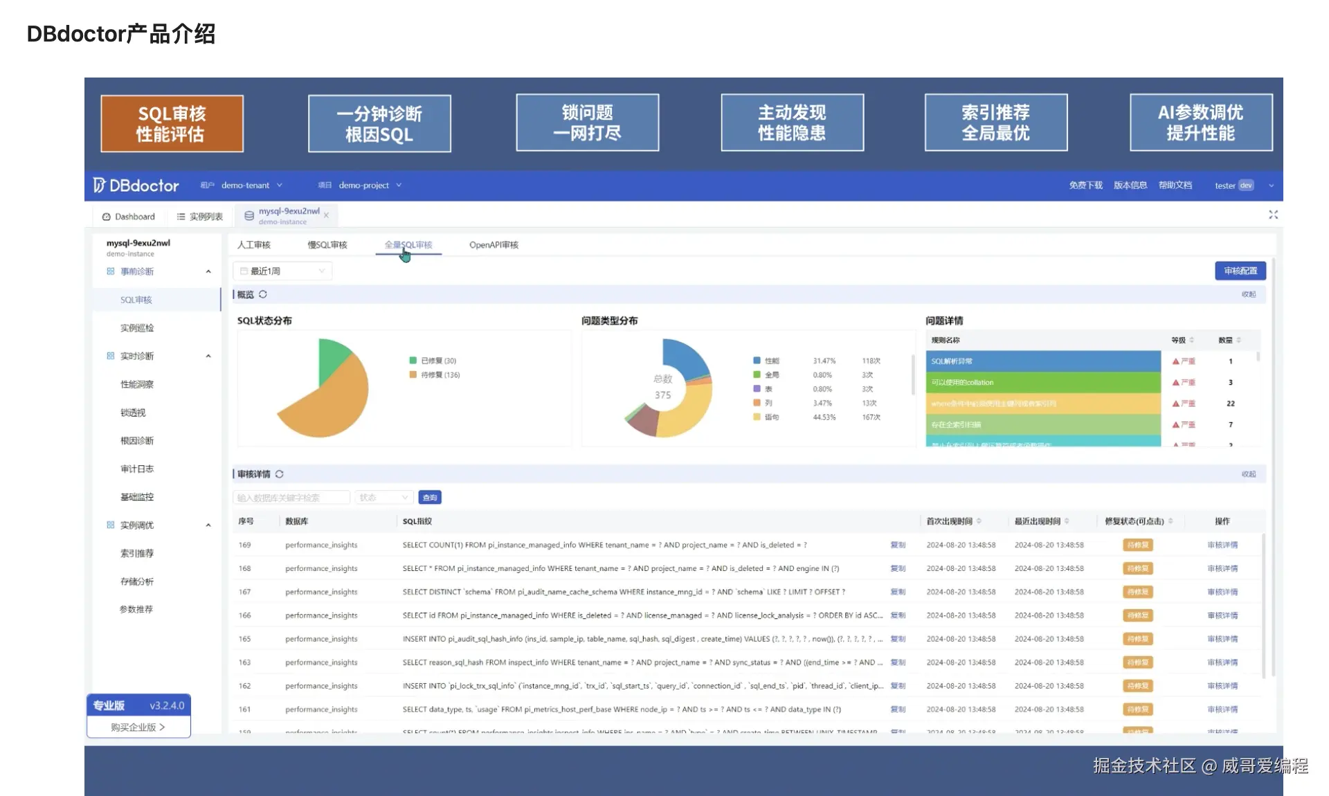The height and width of the screenshot is (796, 1329).
Task: Open the 最近1周 time range dropdown
Action: click(x=282, y=271)
